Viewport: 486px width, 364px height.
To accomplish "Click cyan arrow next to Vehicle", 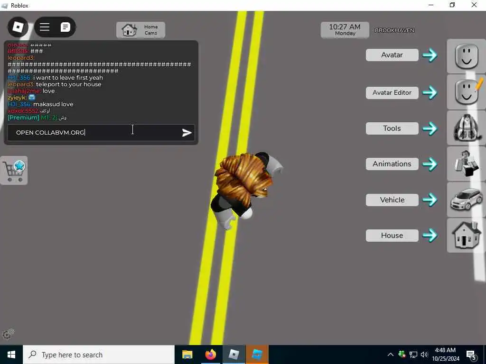I will point(430,200).
